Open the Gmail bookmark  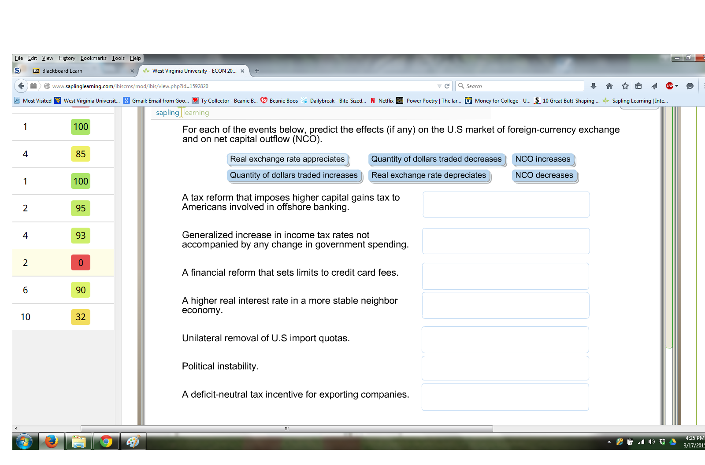click(x=156, y=101)
